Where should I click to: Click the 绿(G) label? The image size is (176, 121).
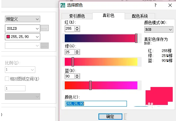coord(70,46)
